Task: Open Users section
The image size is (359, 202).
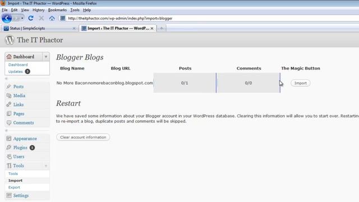Action: tap(19, 157)
